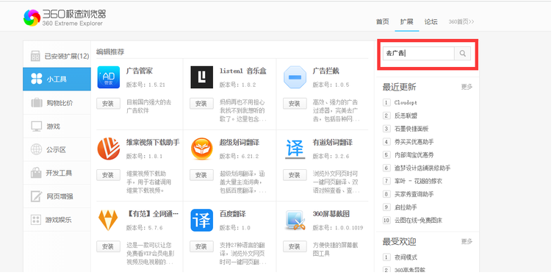Open 反恶联盟 in the recent list
This screenshot has height=278, width=554.
pyautogui.click(x=406, y=115)
